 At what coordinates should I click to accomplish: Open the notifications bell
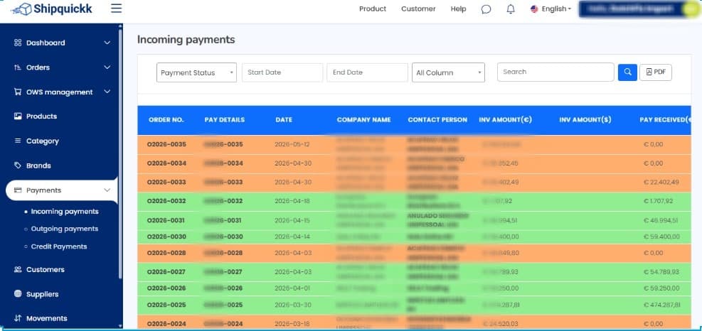click(511, 9)
